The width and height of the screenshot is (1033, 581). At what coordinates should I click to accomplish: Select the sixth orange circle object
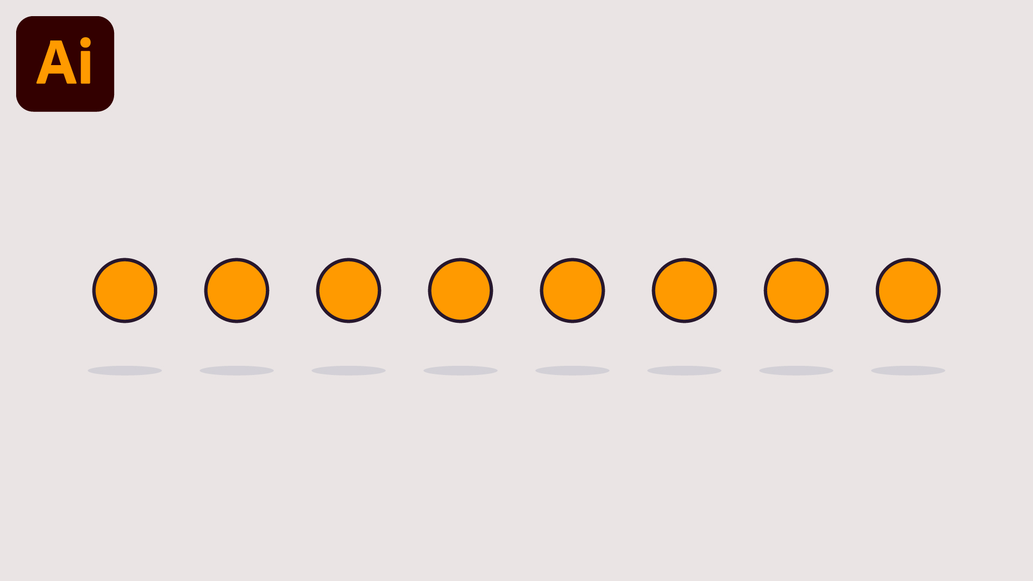[683, 289]
